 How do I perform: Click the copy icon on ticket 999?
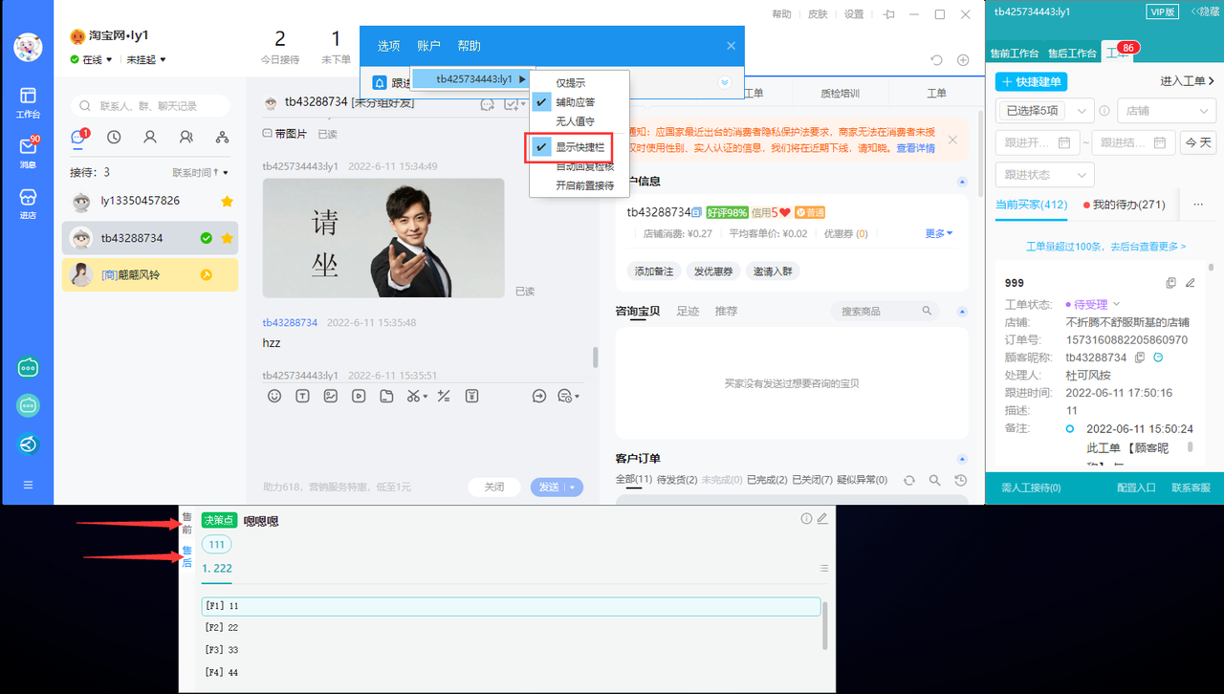click(1171, 283)
